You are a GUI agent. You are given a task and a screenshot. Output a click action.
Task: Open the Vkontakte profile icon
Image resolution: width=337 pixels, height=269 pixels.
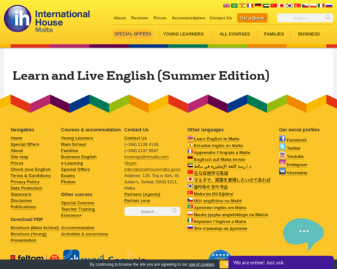282,171
